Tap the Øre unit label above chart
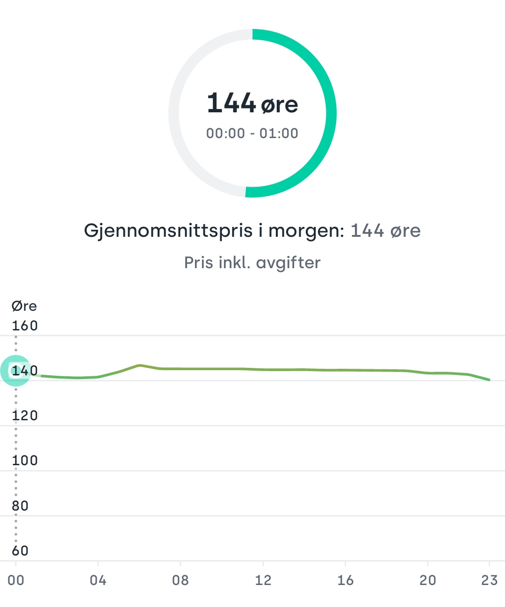The image size is (505, 607). 24,306
